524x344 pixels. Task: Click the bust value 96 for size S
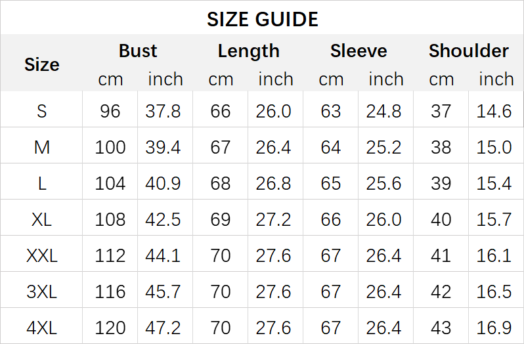coord(110,111)
